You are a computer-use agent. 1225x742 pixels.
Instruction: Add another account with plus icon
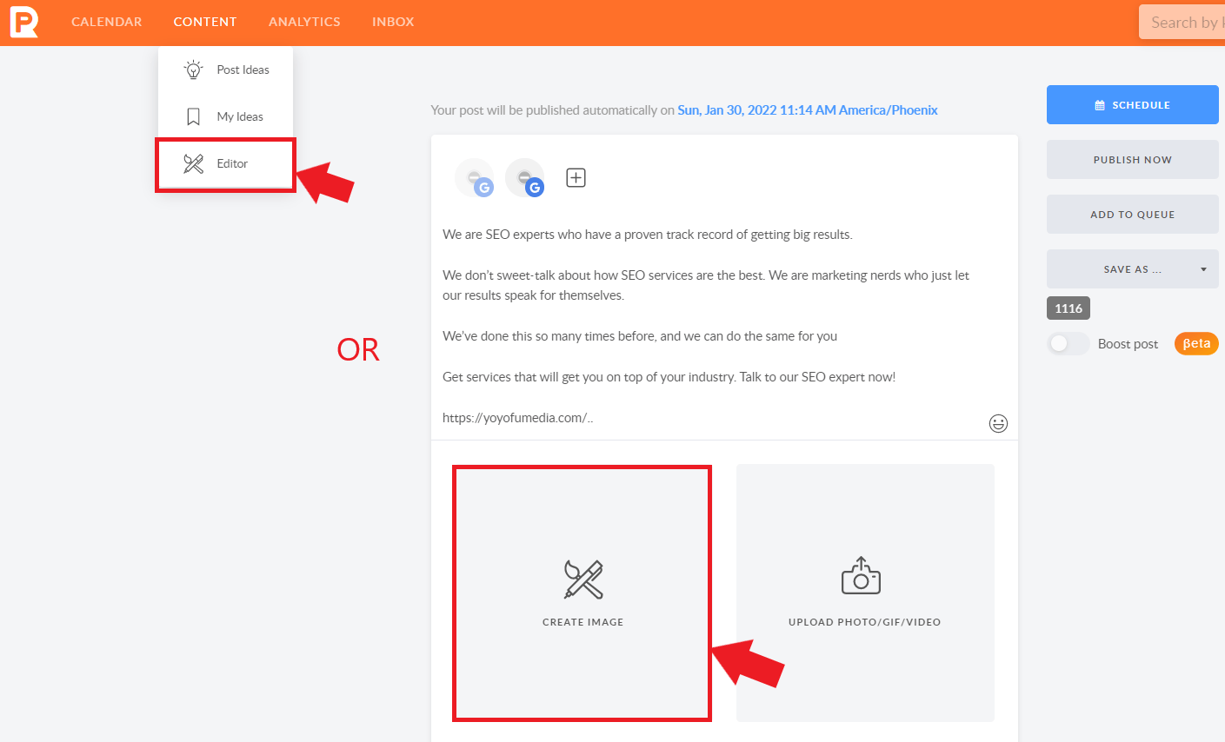coord(576,178)
